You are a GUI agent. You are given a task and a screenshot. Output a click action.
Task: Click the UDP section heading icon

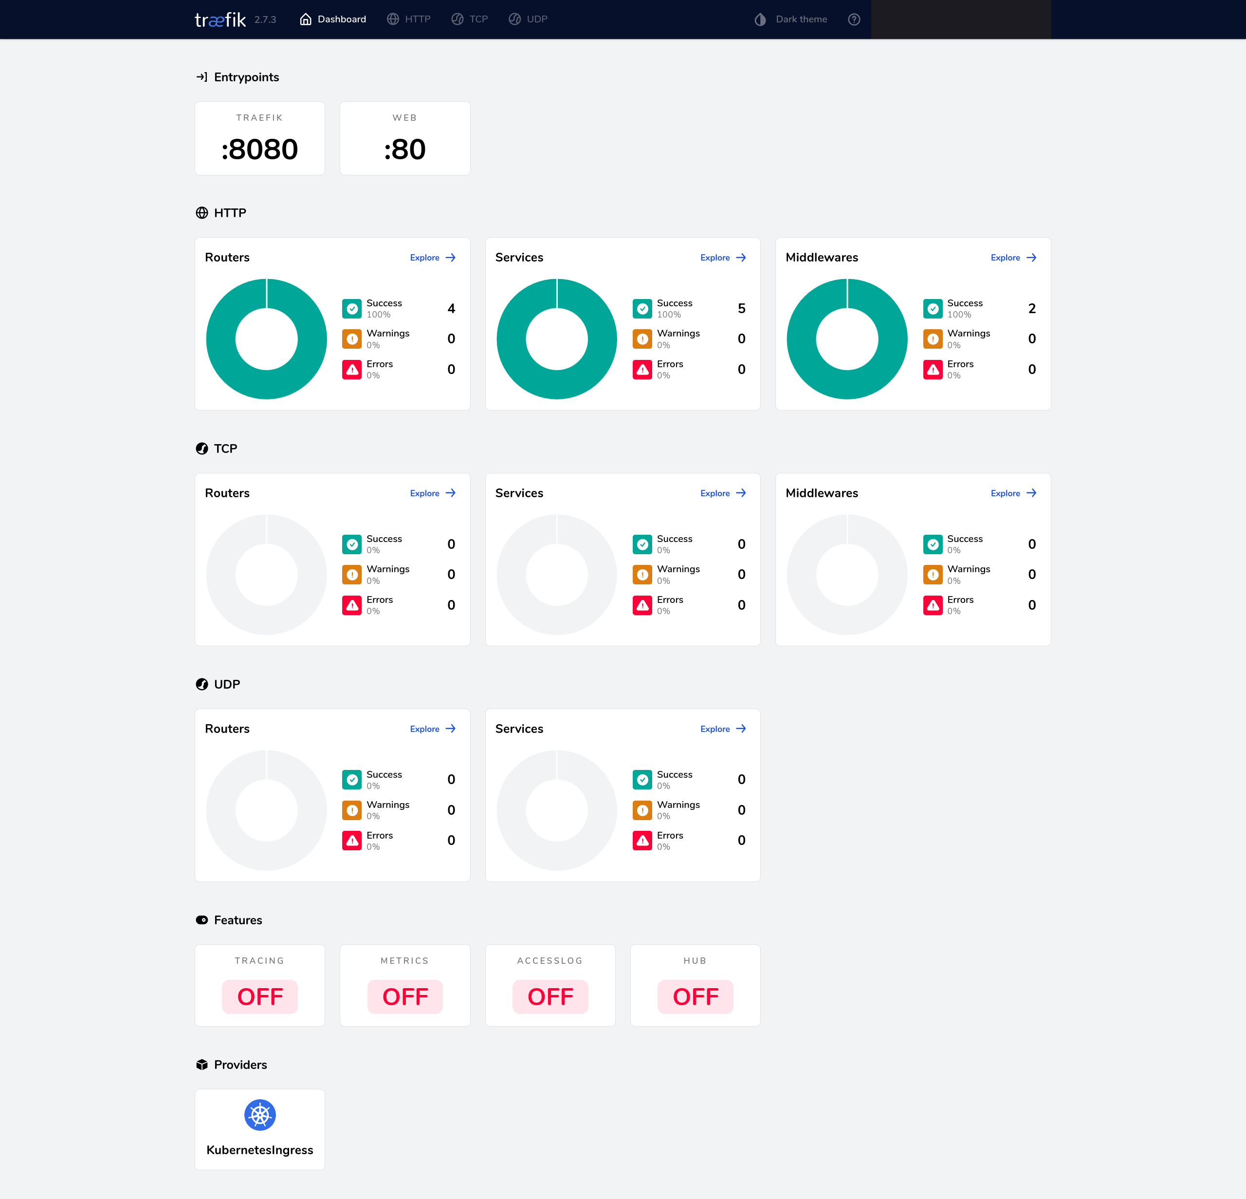[202, 684]
